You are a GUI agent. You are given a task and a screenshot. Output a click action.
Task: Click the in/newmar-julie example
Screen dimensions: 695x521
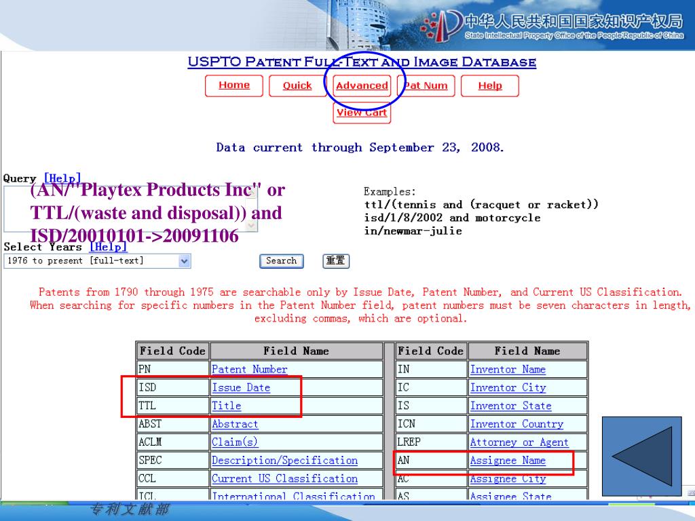click(x=413, y=231)
